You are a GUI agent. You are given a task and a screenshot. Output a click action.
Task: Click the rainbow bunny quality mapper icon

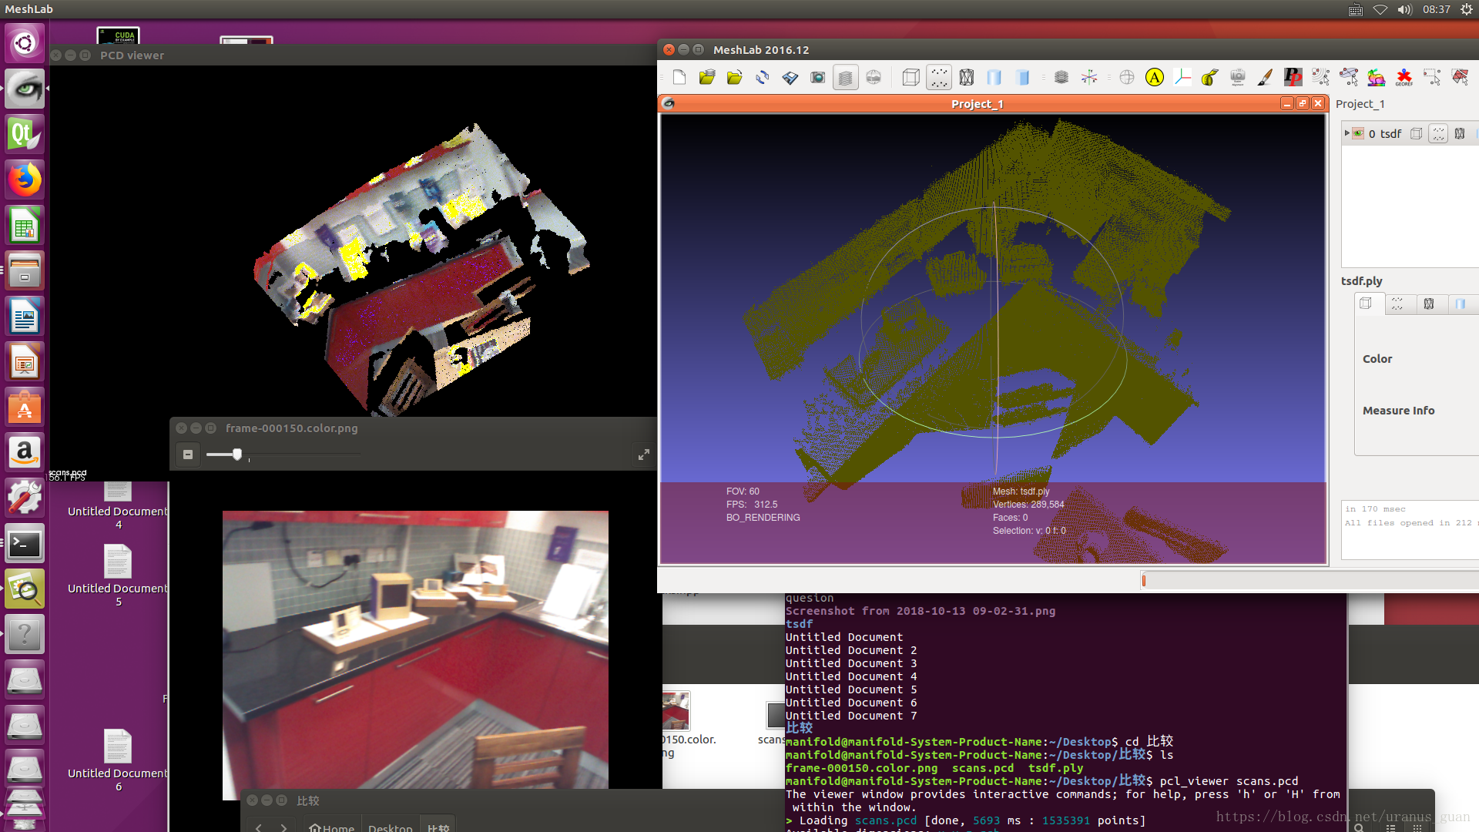(1376, 77)
